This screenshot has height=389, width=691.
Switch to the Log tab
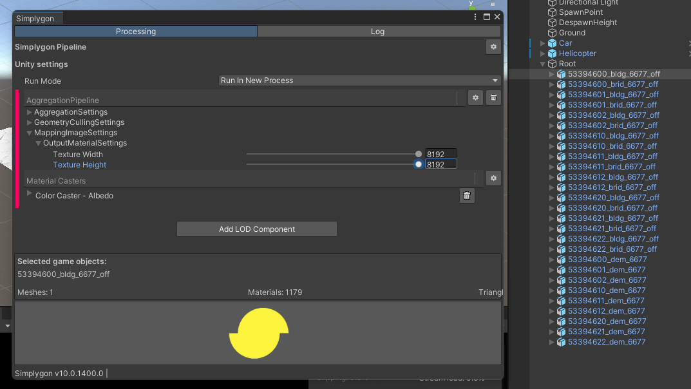379,32
